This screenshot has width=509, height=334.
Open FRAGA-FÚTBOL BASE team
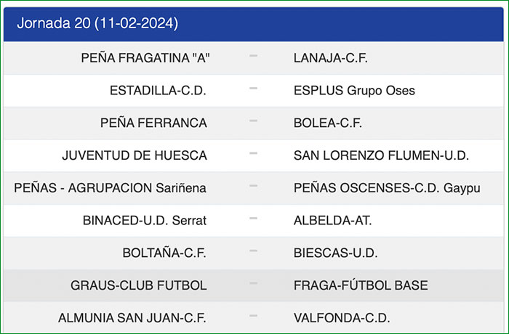361,285
